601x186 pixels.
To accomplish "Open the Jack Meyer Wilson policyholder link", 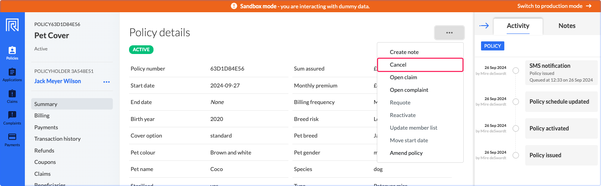I will 58,81.
